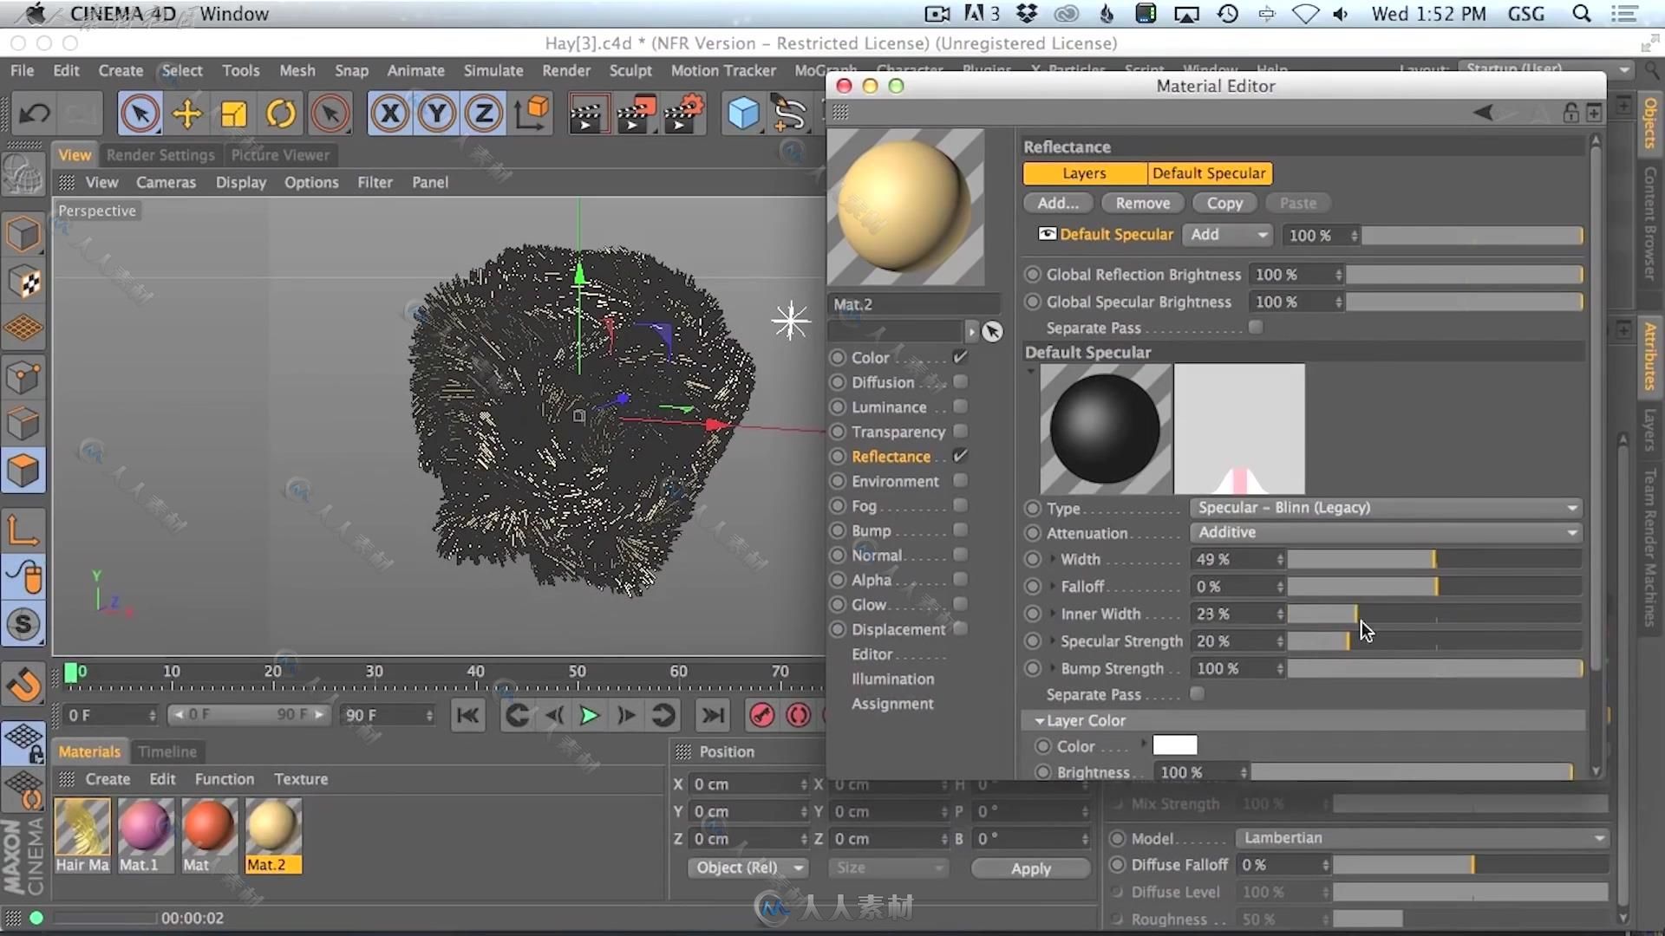Activate the Rotate tool
This screenshot has height=936, width=1665.
(280, 114)
